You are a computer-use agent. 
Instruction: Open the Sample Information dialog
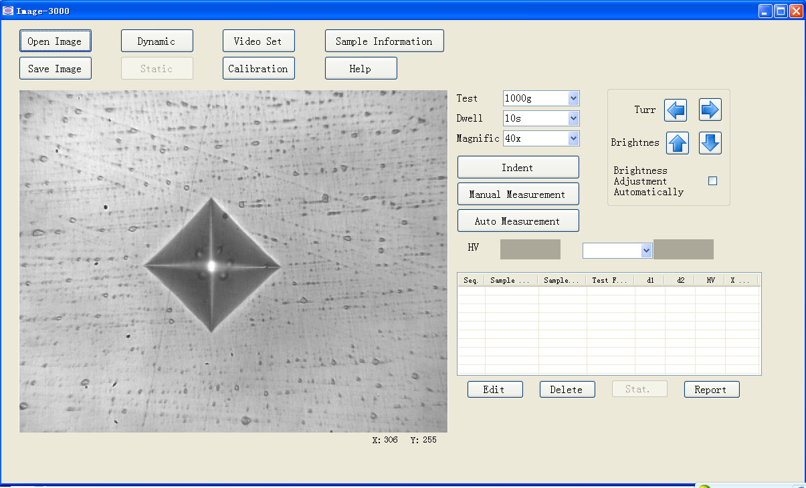pyautogui.click(x=384, y=41)
